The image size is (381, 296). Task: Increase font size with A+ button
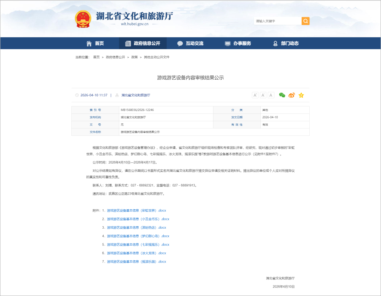point(255,95)
